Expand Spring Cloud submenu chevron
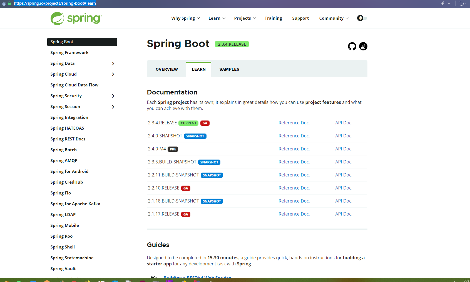 (113, 74)
